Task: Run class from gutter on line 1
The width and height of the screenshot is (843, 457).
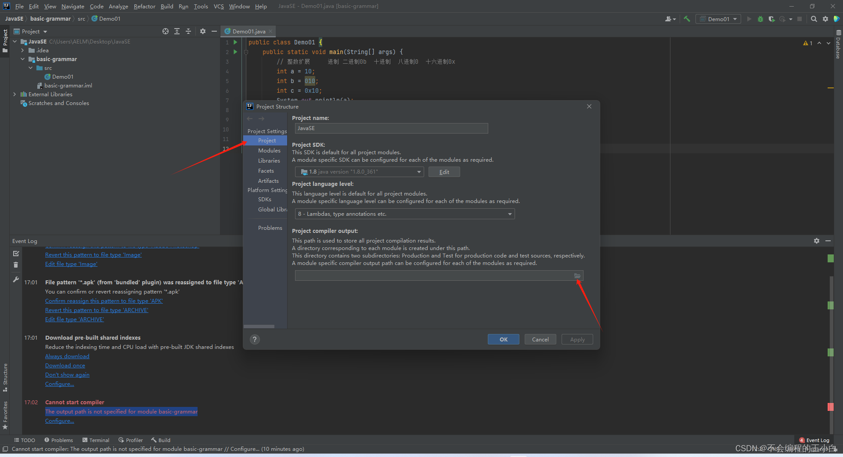Action: coord(235,42)
